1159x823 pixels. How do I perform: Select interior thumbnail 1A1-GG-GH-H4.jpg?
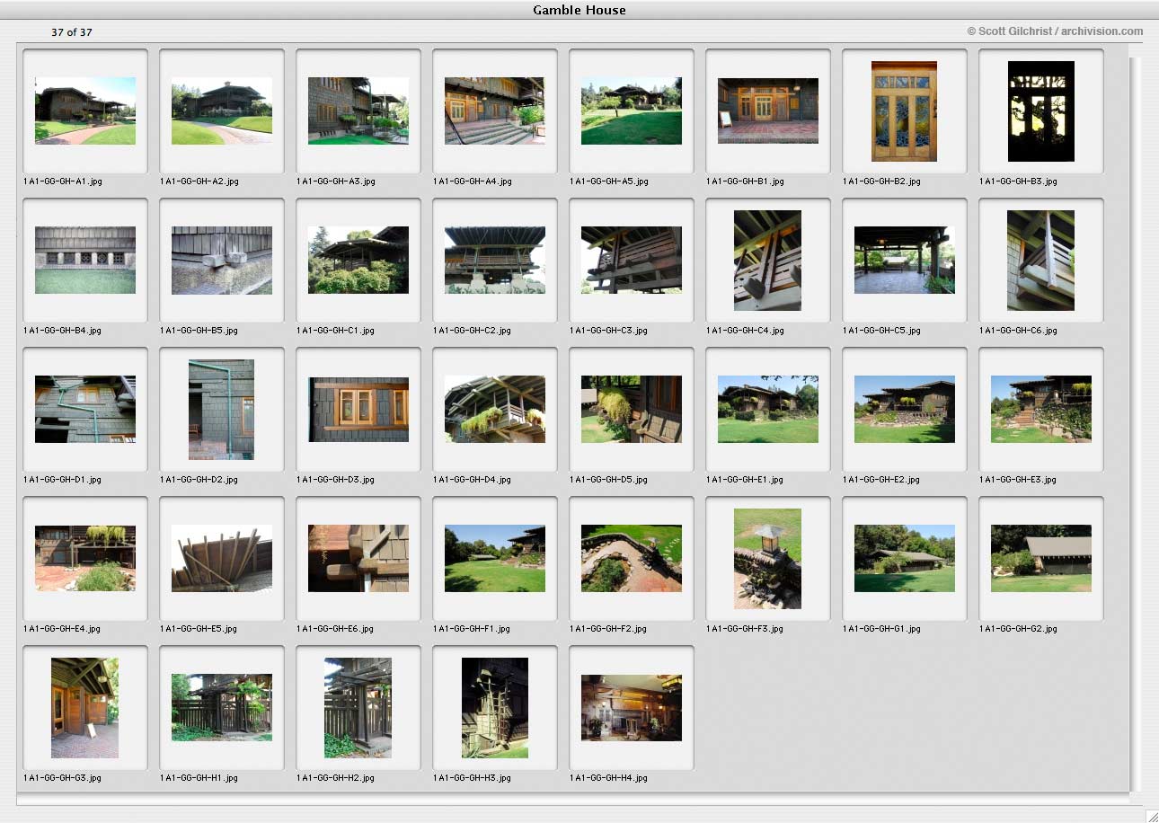[x=632, y=707]
